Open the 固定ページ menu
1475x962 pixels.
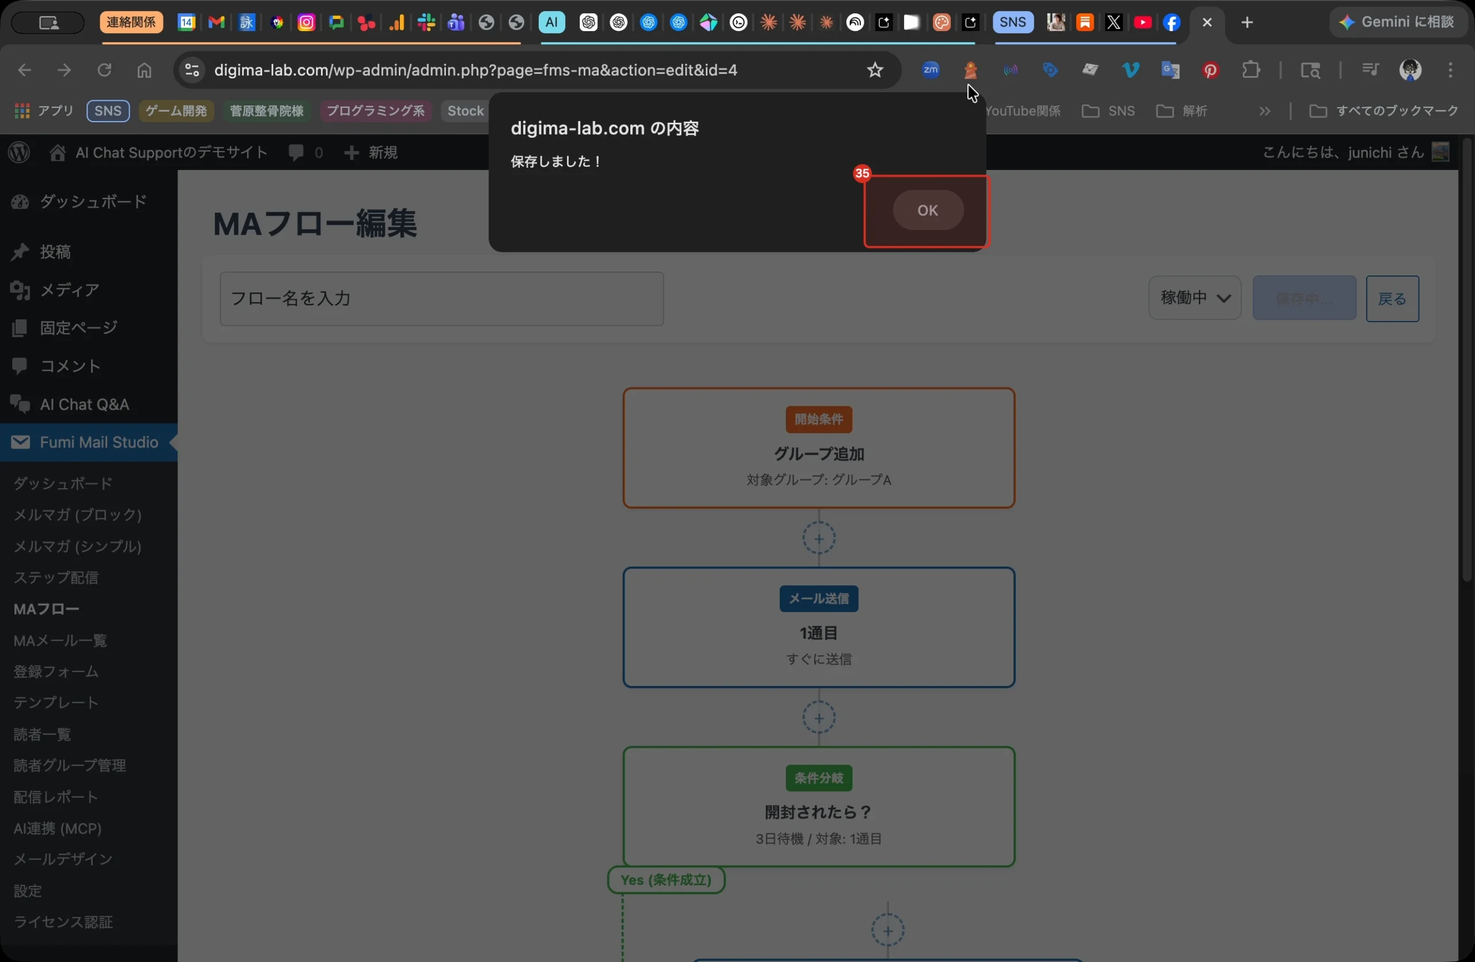tap(89, 328)
